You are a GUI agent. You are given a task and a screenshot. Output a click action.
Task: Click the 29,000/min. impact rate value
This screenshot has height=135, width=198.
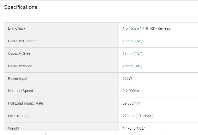point(132,103)
